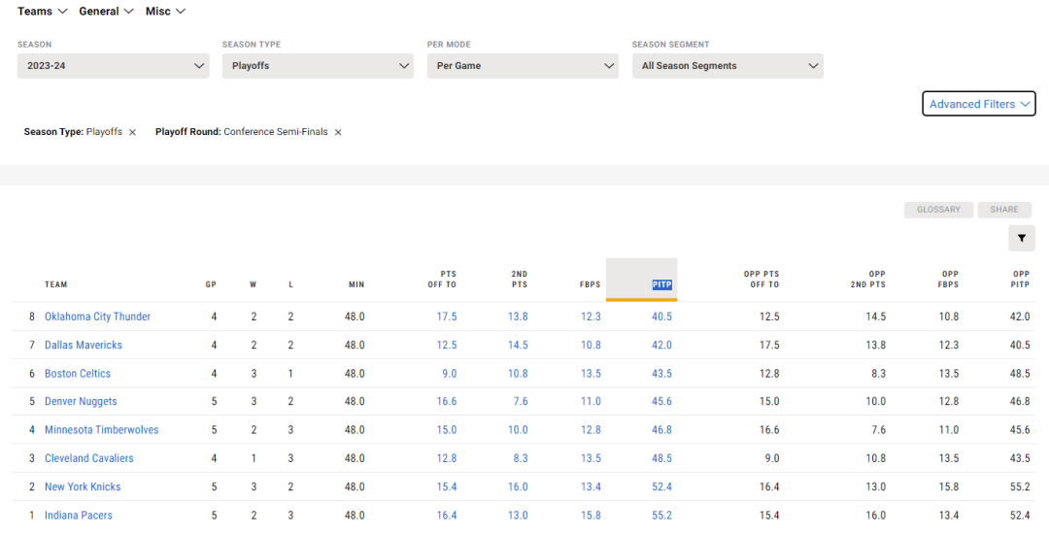
Task: Select Knicks' OPP FBPS value 15.8
Action: [949, 486]
